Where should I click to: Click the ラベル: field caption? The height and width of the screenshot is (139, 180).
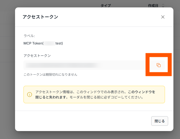click(x=29, y=36)
